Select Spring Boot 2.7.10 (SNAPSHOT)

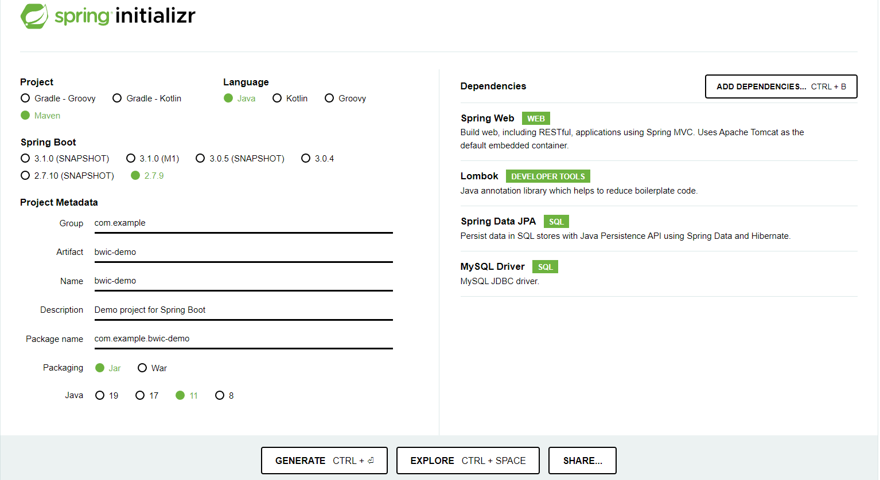(67, 176)
